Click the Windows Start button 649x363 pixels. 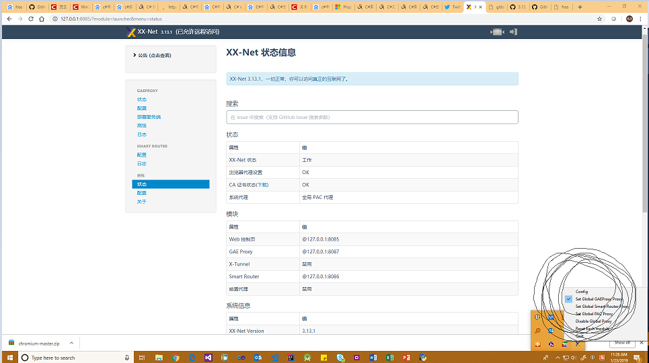[10, 357]
